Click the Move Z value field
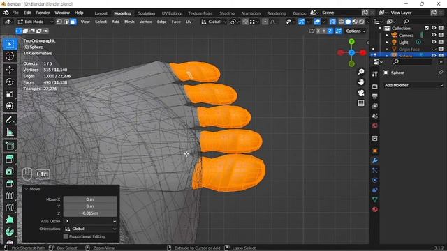The width and height of the screenshot is (447, 251). [x=90, y=213]
